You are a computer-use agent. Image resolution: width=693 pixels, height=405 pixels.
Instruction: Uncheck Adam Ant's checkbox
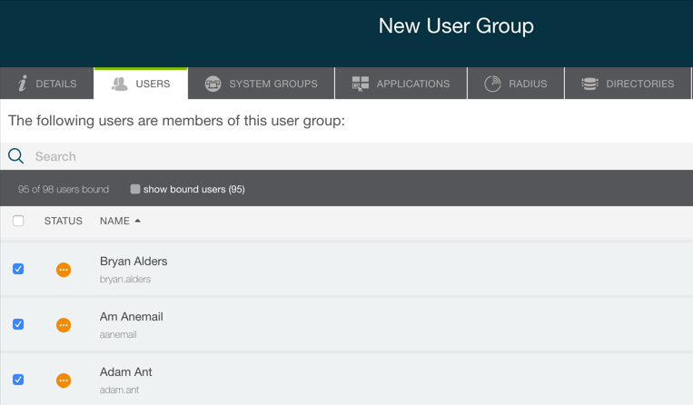tap(18, 380)
